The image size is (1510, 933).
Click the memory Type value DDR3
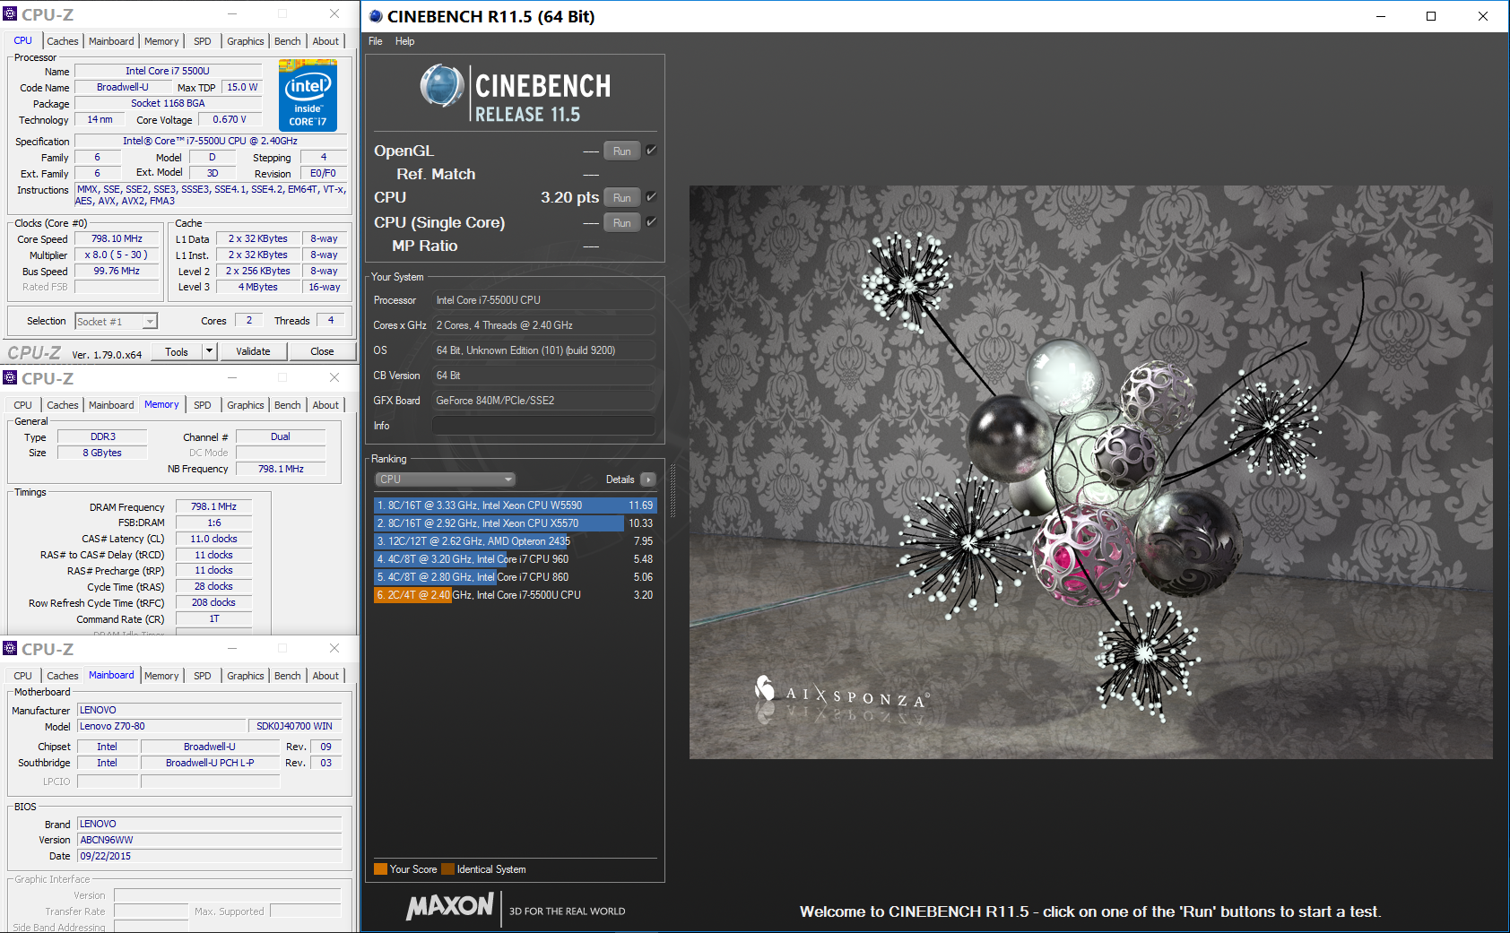[x=103, y=437]
